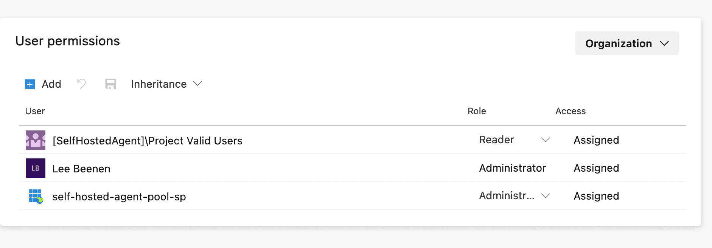Click the Access column header
This screenshot has height=248, width=712.
point(571,111)
